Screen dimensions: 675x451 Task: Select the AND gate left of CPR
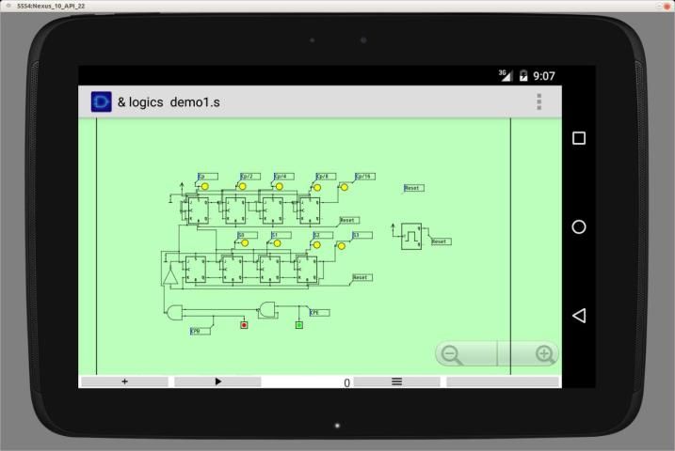coord(174,313)
